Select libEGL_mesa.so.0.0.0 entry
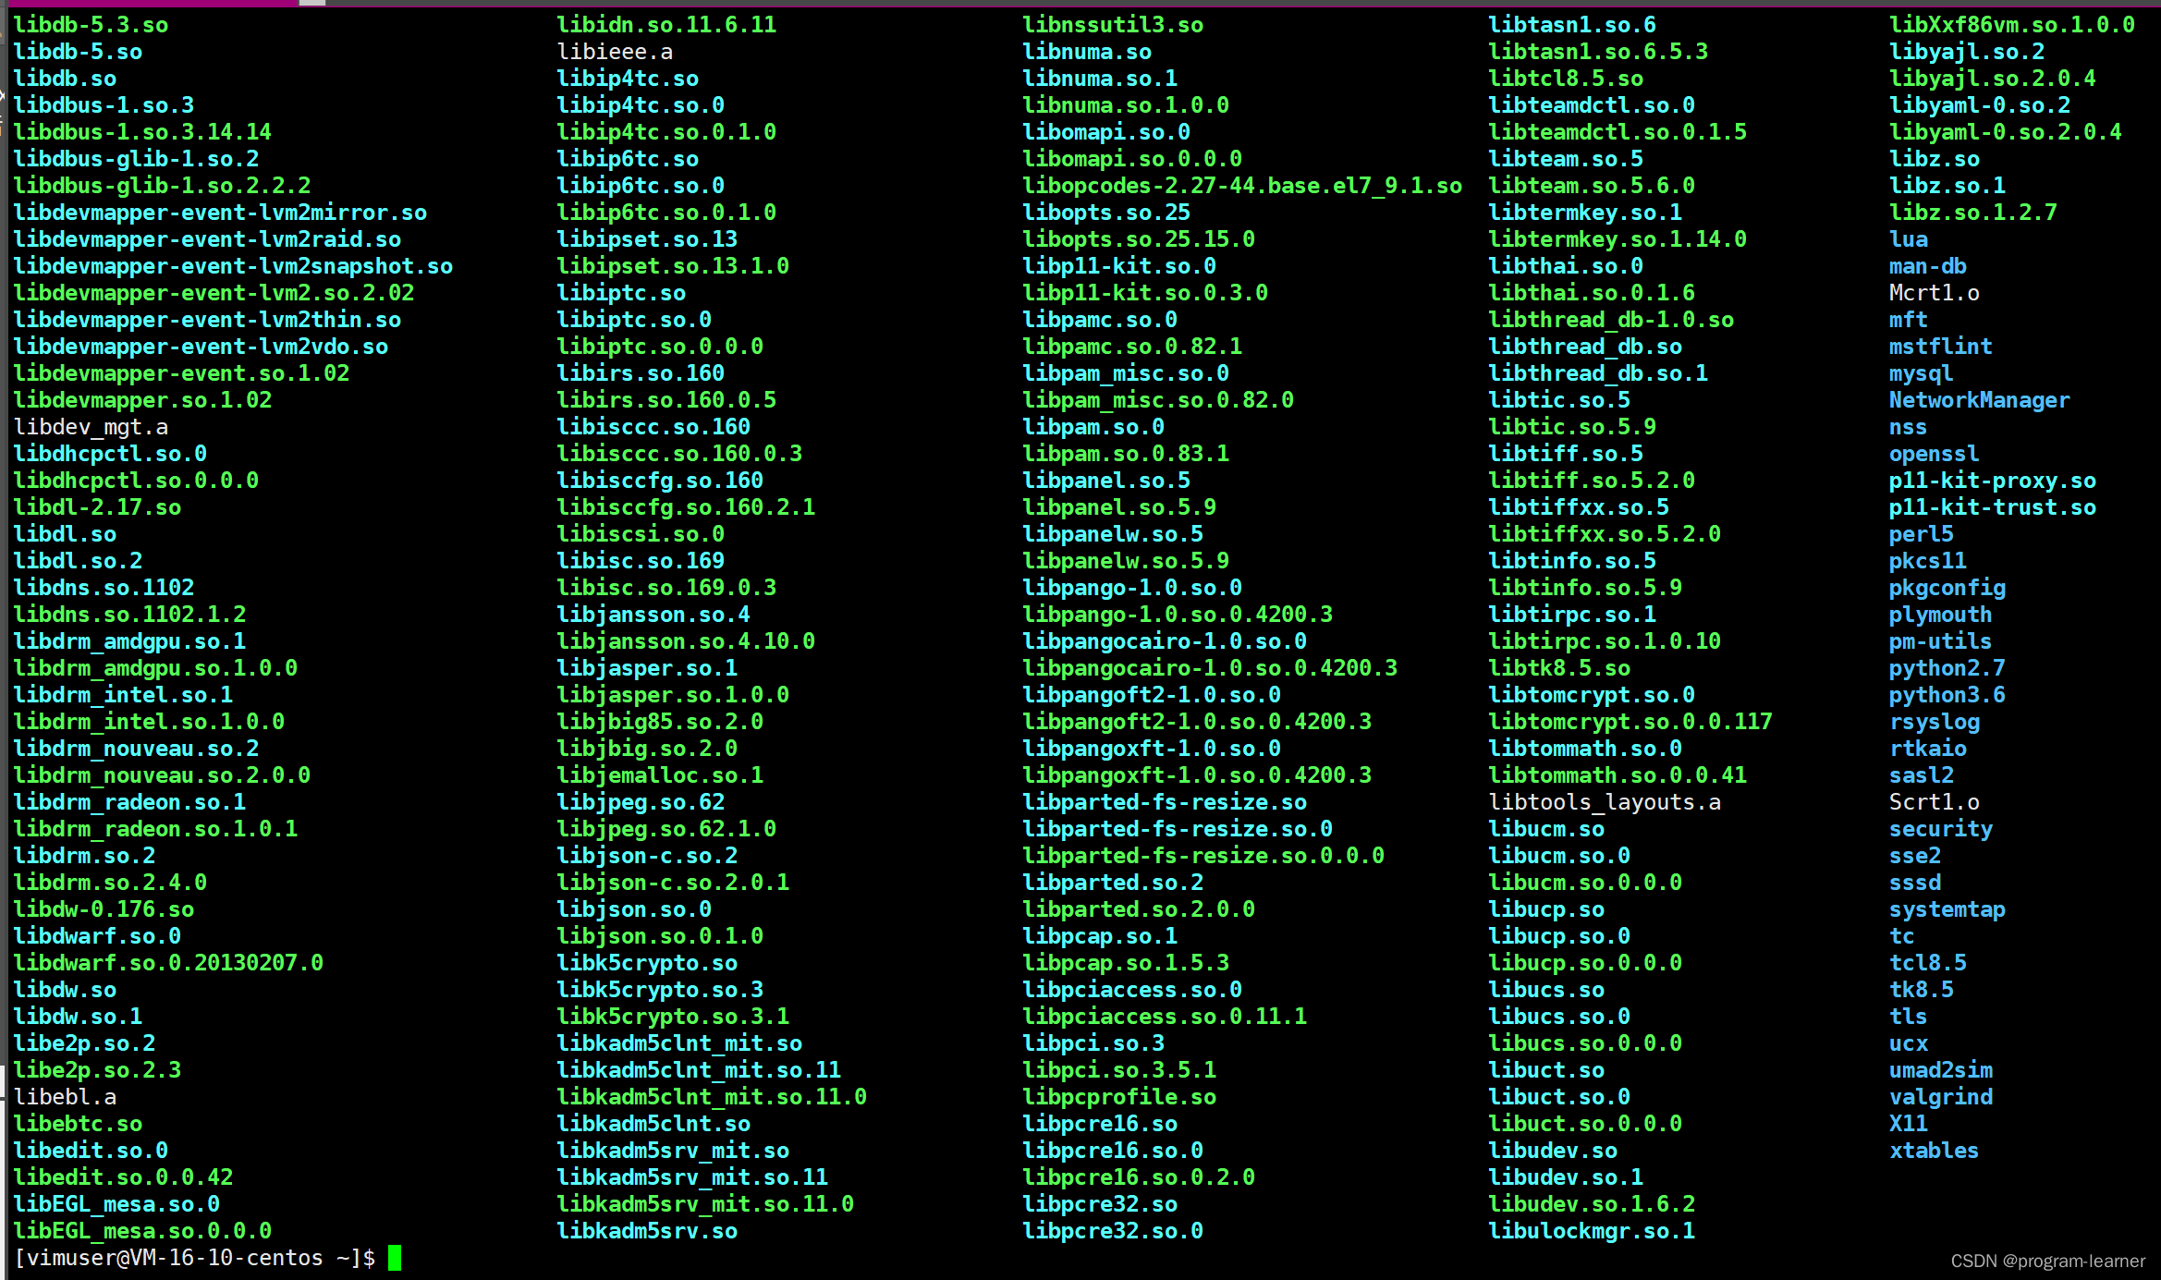Image resolution: width=2161 pixels, height=1280 pixels. tap(142, 1231)
